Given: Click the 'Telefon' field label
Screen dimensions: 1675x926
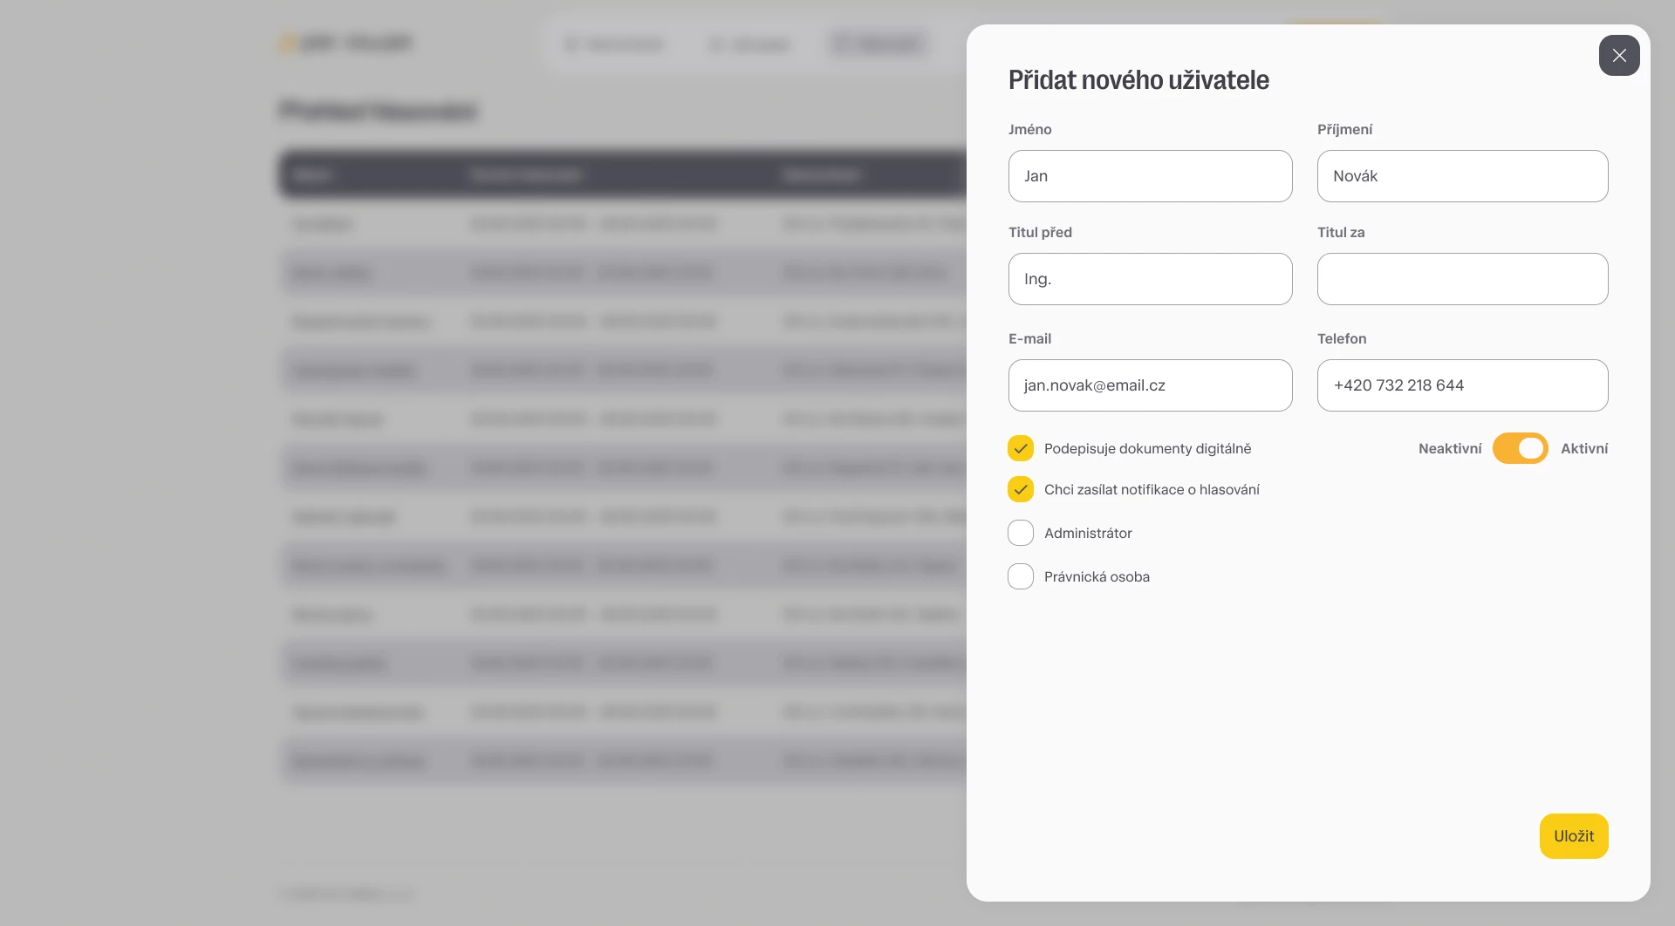Looking at the screenshot, I should (x=1341, y=338).
